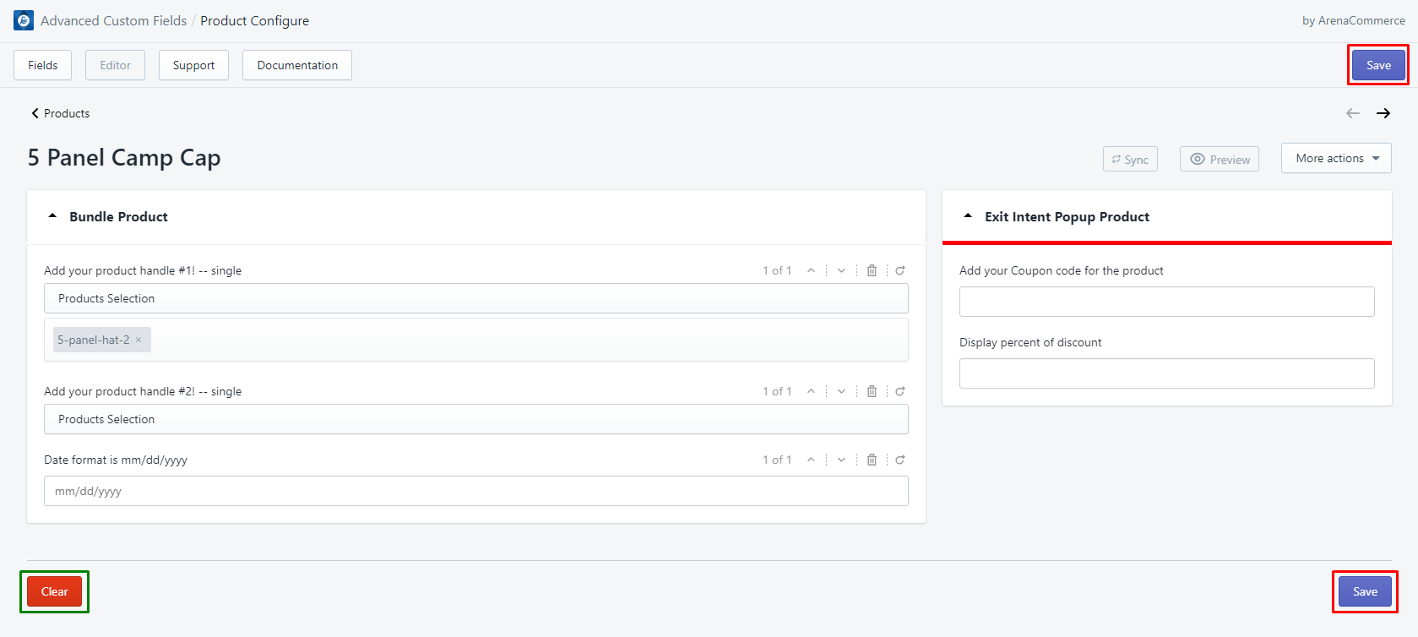Click the Coupon code input field

[x=1167, y=302]
